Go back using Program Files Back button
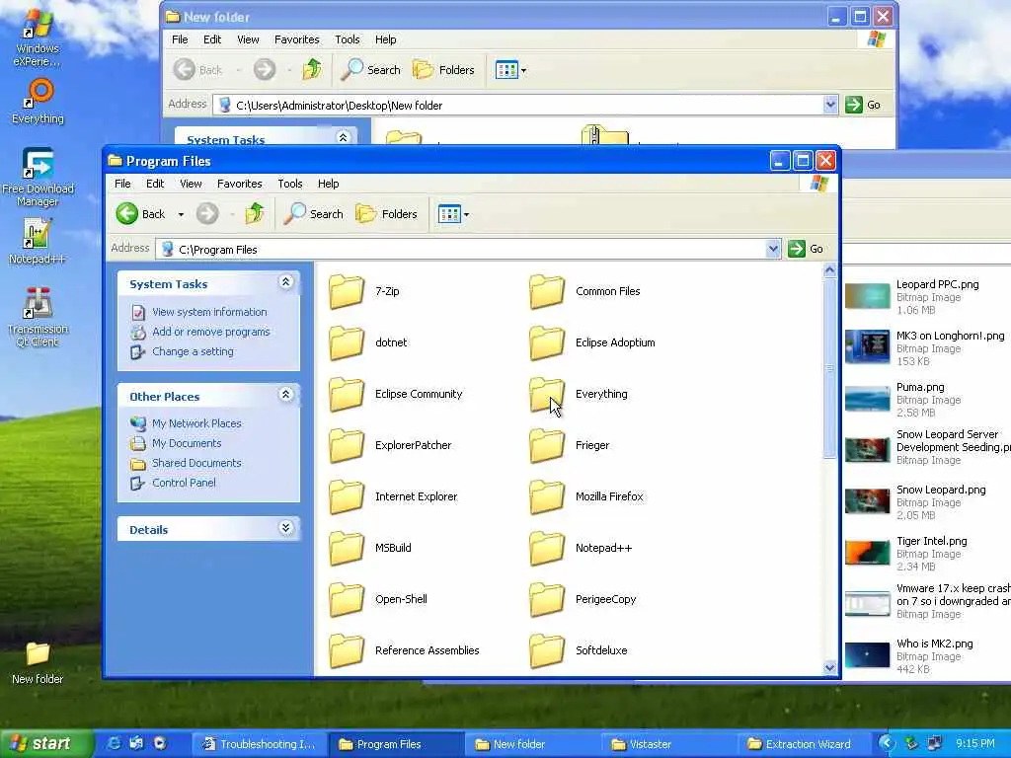This screenshot has width=1011, height=758. [x=140, y=214]
